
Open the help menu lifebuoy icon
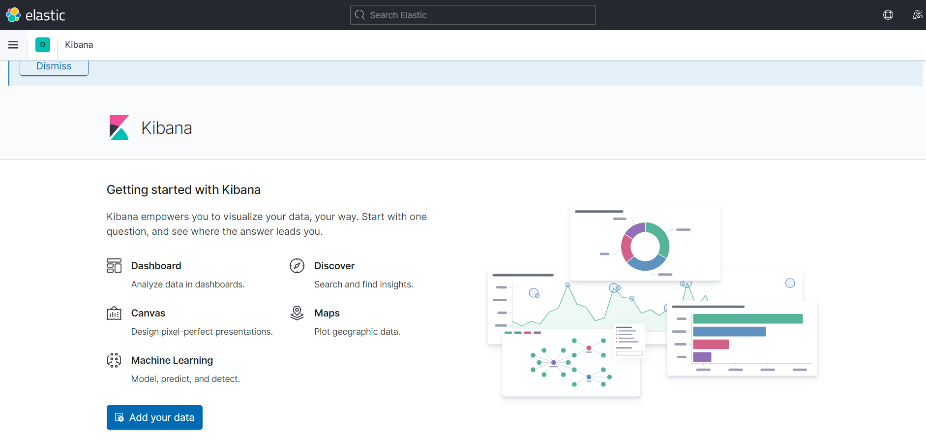(x=888, y=15)
